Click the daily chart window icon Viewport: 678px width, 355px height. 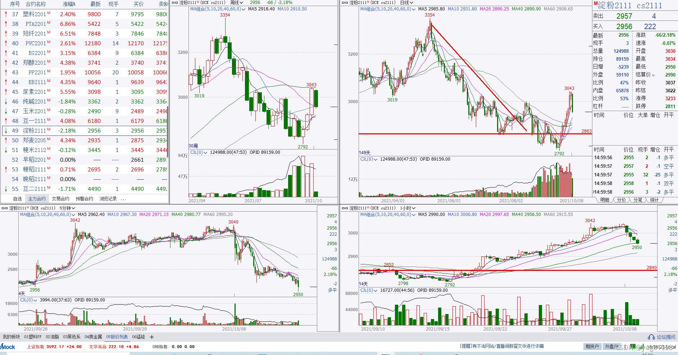click(x=345, y=3)
